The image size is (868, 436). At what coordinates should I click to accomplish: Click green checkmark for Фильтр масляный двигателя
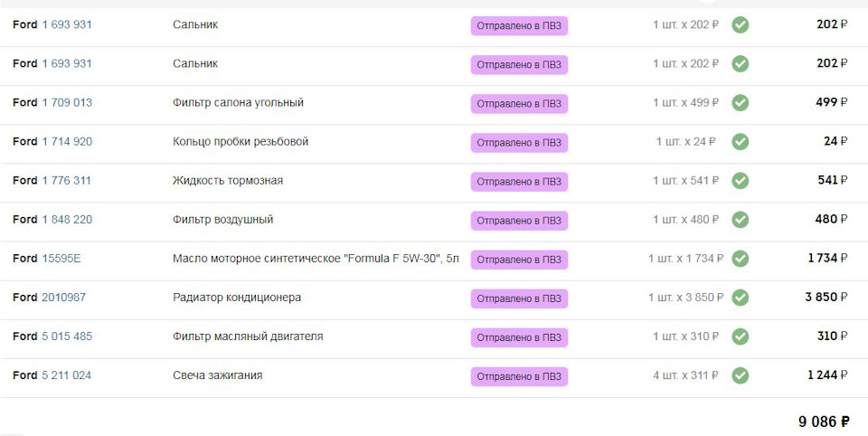740,336
